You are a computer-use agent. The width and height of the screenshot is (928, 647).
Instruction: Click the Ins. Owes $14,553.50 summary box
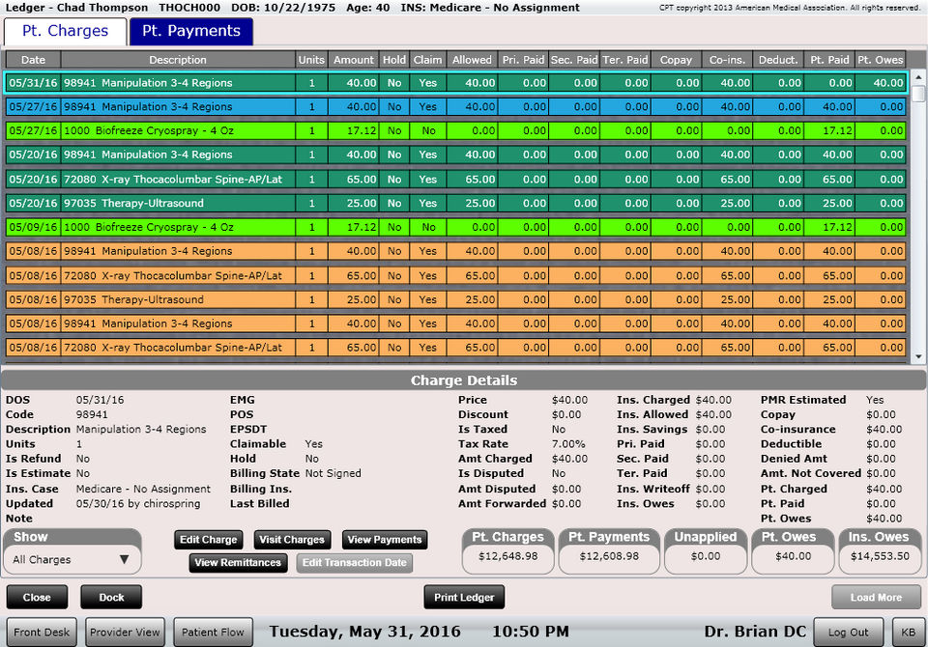[880, 550]
